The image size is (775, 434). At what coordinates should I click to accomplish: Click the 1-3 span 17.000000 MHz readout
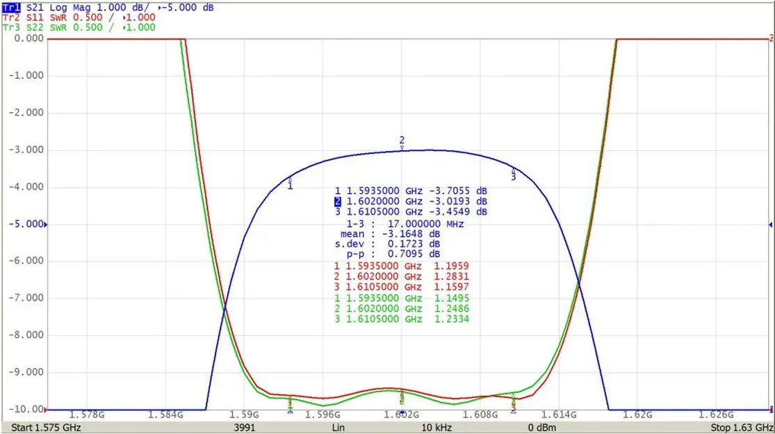(x=405, y=224)
